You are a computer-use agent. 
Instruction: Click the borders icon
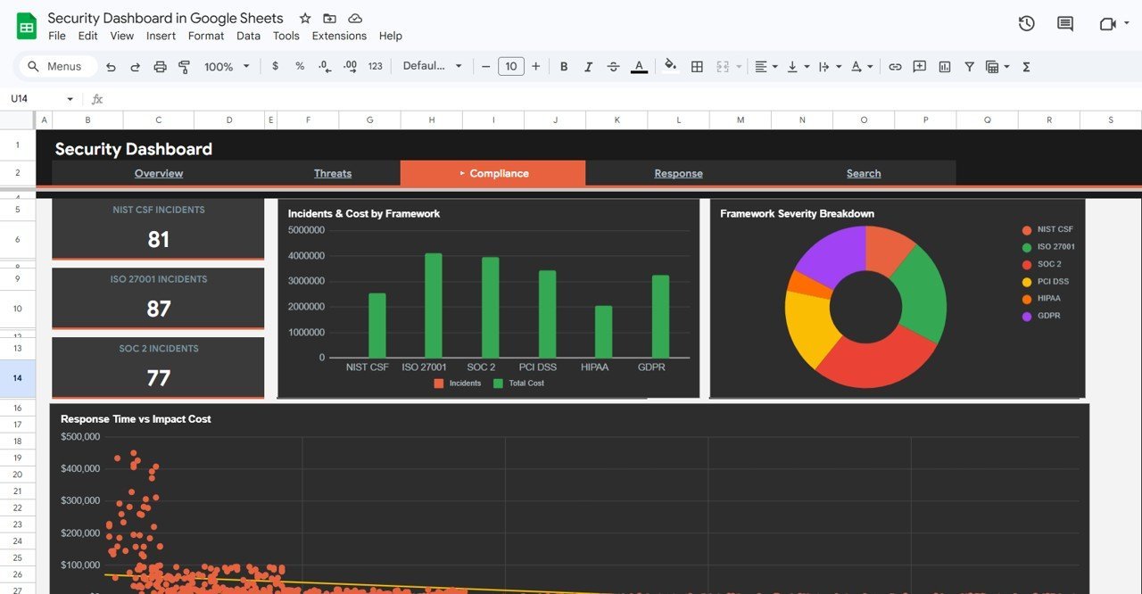tap(697, 67)
